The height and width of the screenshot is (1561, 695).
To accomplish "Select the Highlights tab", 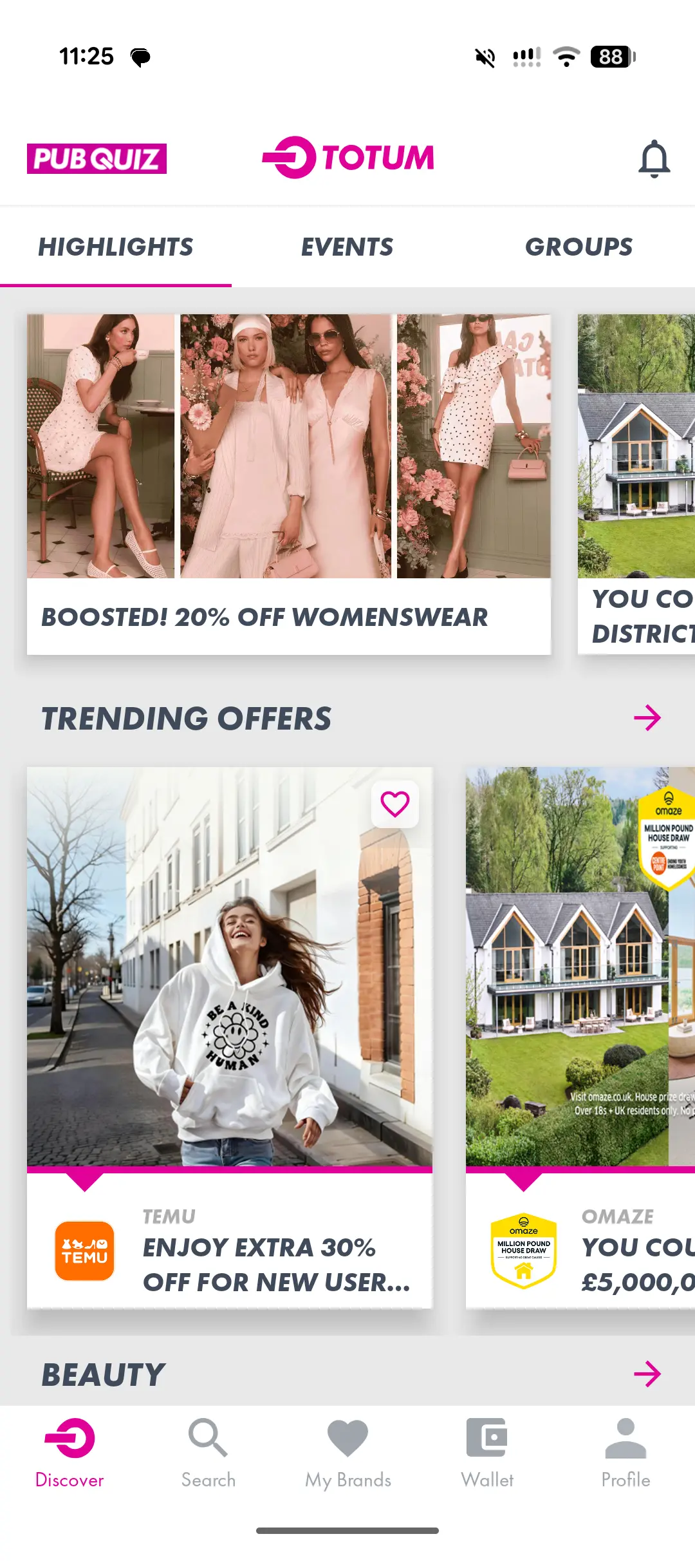I will (116, 247).
